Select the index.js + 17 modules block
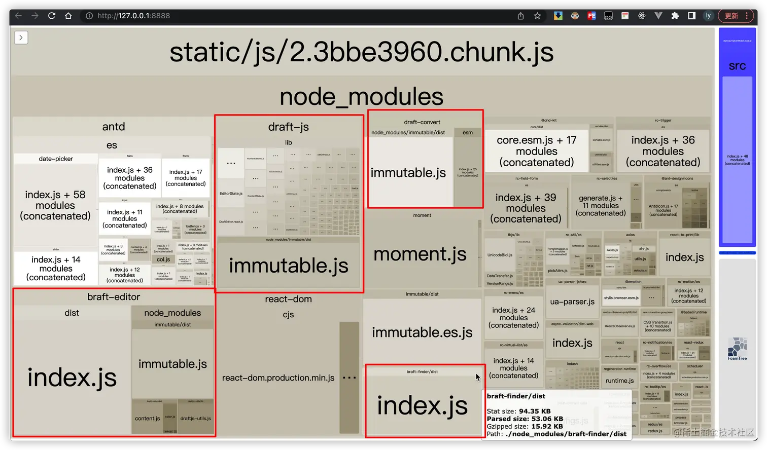The width and height of the screenshot is (767, 450). point(186,178)
